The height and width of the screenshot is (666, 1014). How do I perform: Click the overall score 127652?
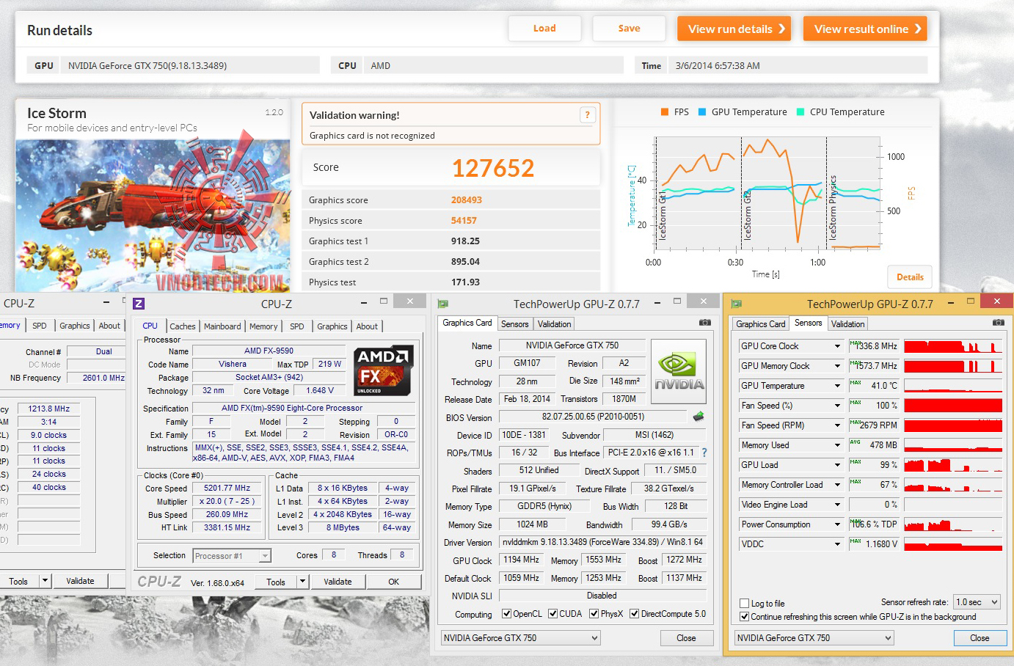point(493,168)
